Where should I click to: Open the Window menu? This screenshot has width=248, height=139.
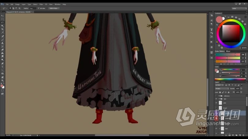click(x=58, y=4)
